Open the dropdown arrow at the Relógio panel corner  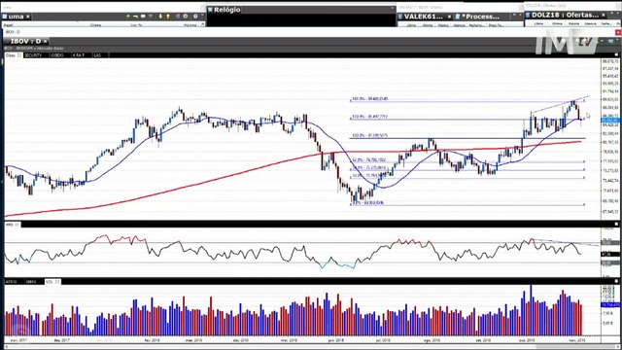393,8
